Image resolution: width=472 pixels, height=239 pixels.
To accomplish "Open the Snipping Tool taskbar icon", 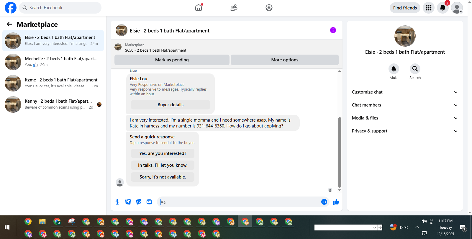I will 71,221.
